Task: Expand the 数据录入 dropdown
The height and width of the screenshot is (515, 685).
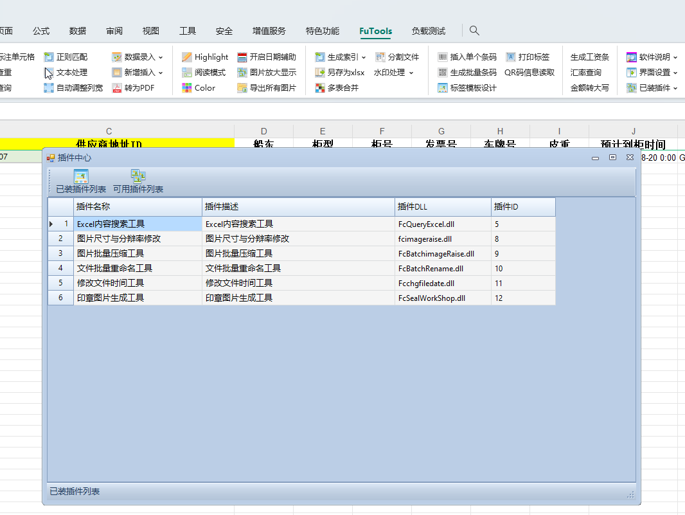Action: pyautogui.click(x=161, y=57)
